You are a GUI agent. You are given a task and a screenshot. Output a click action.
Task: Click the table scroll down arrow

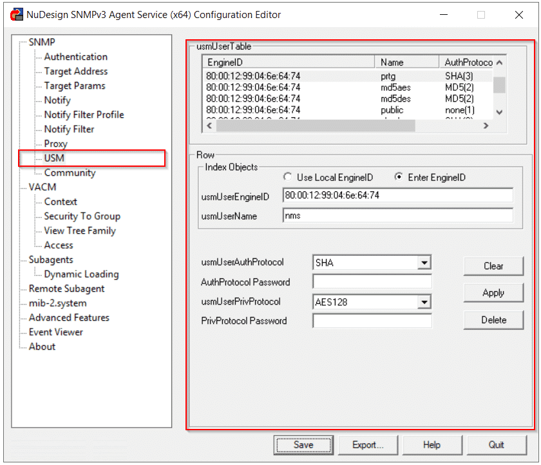(499, 112)
